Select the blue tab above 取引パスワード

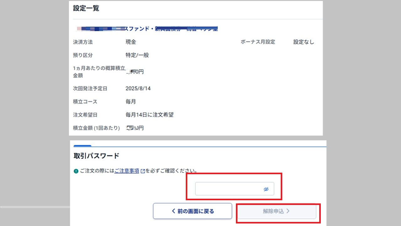tap(82, 146)
